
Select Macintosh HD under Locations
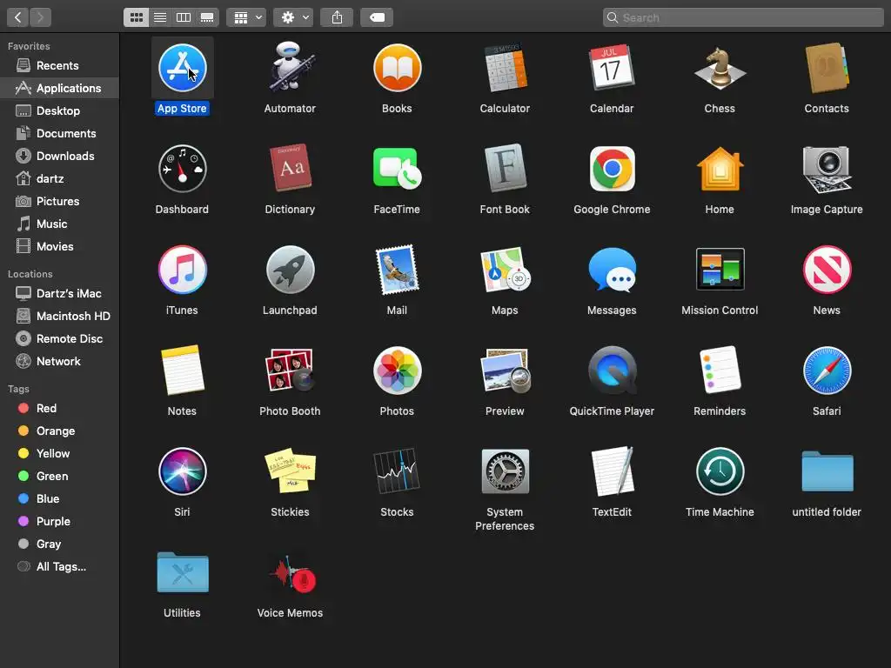(x=60, y=316)
